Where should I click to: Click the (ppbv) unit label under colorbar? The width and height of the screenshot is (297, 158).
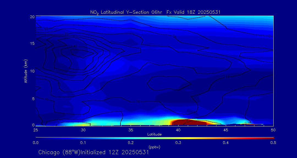click(x=154, y=147)
